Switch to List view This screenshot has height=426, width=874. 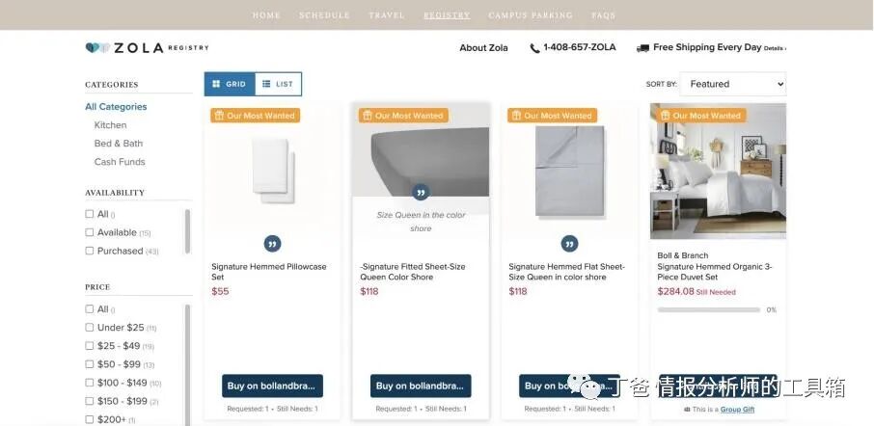tap(278, 84)
